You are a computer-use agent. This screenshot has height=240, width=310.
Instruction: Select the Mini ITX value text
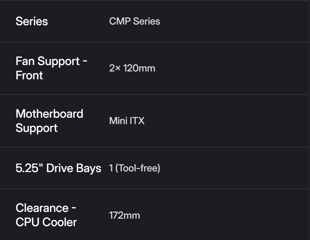(127, 121)
